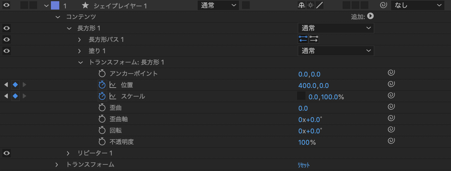
Task: Click the 回転 pick whip spiral
Action: click(391, 129)
